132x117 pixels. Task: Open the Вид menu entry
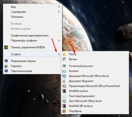point(32,7)
